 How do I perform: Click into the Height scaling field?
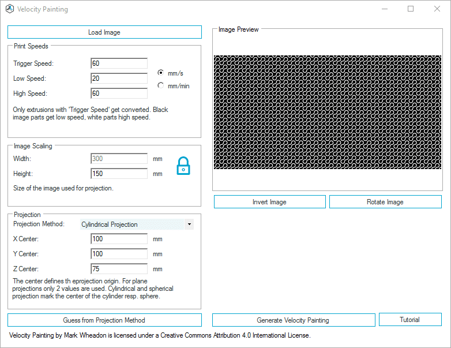coord(119,174)
